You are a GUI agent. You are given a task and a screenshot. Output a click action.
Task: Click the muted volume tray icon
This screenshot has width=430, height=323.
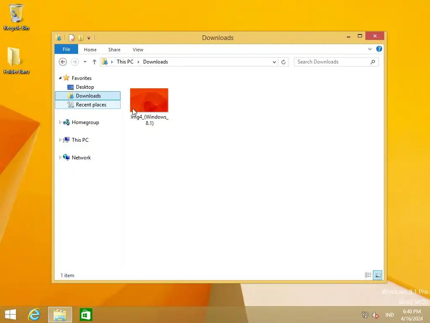(x=375, y=315)
